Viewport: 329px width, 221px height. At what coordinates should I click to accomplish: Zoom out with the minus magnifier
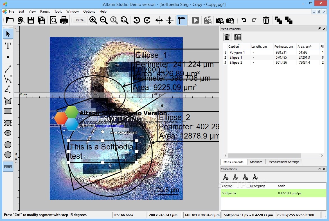(x=104, y=20)
